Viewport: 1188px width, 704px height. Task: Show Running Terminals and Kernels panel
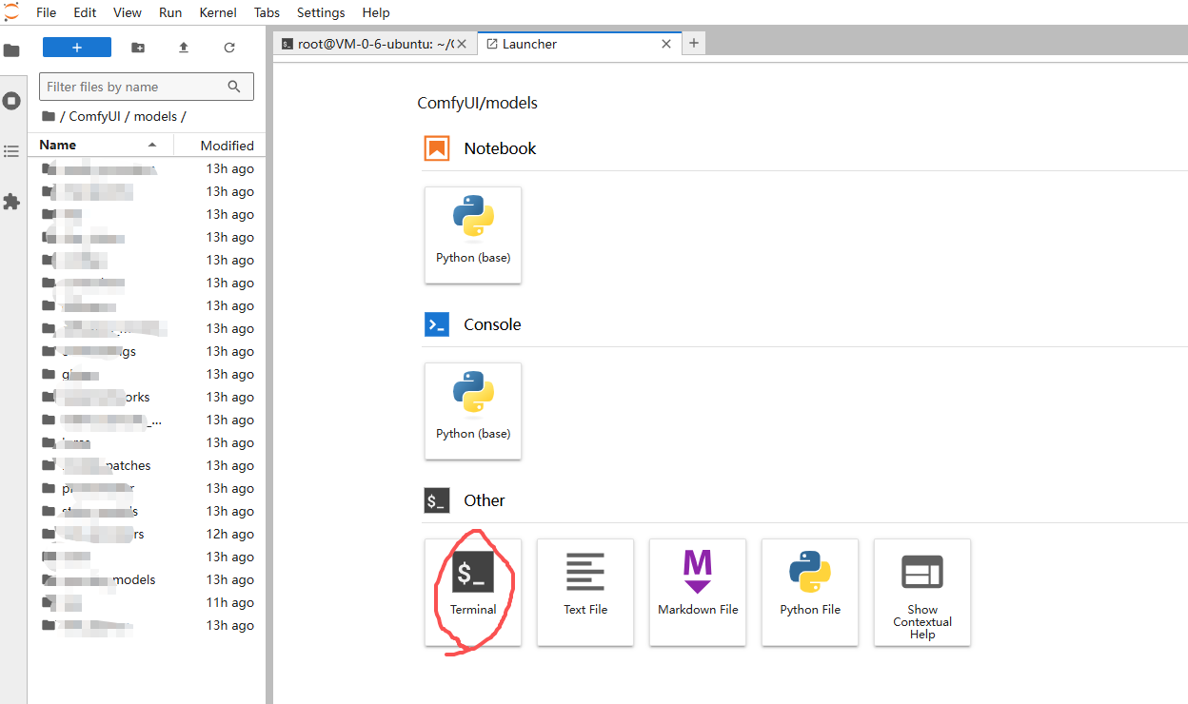pos(11,100)
